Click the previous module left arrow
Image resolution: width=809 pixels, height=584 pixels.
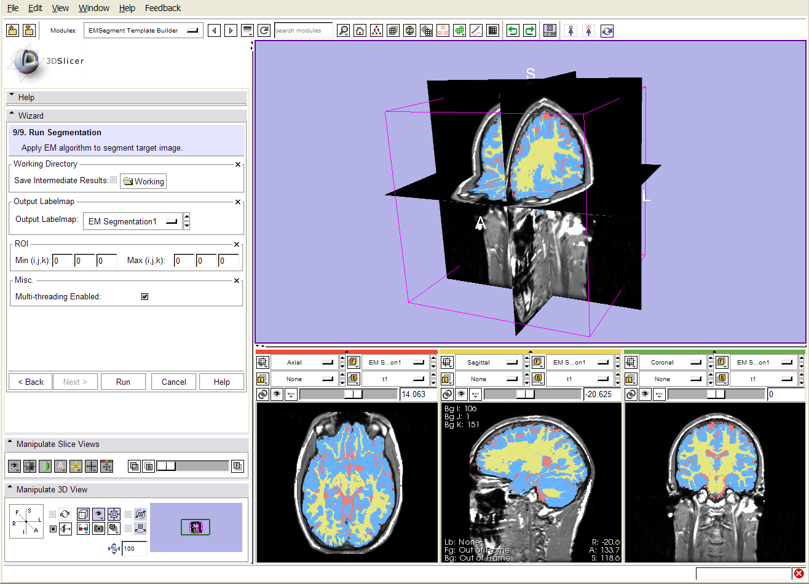214,31
